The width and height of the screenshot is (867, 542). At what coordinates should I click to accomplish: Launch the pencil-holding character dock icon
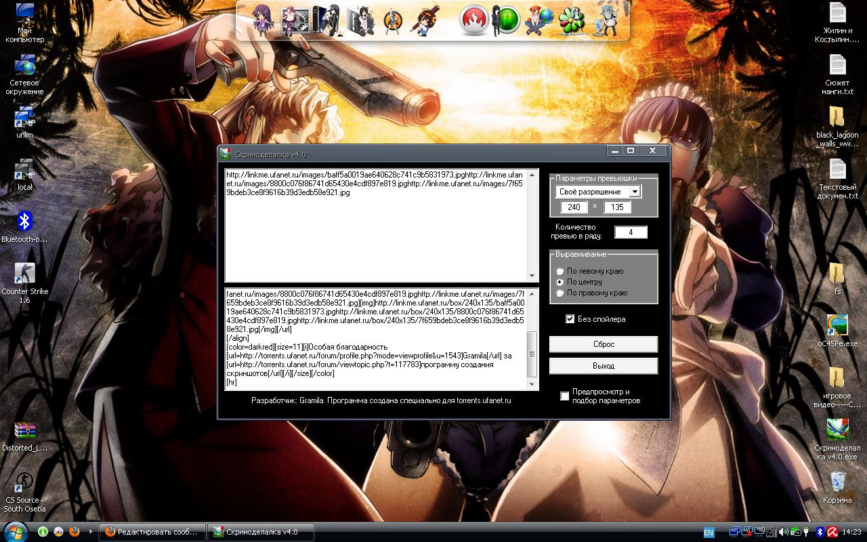424,20
